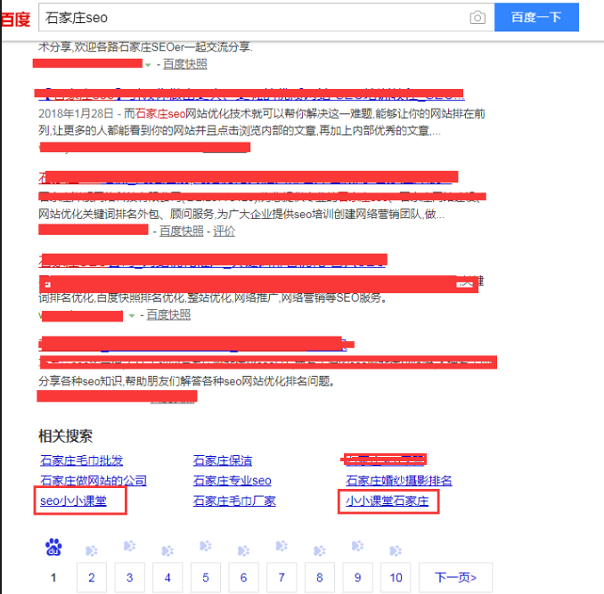Go to results page 7
Screen dimensions: 604x594
(x=282, y=577)
